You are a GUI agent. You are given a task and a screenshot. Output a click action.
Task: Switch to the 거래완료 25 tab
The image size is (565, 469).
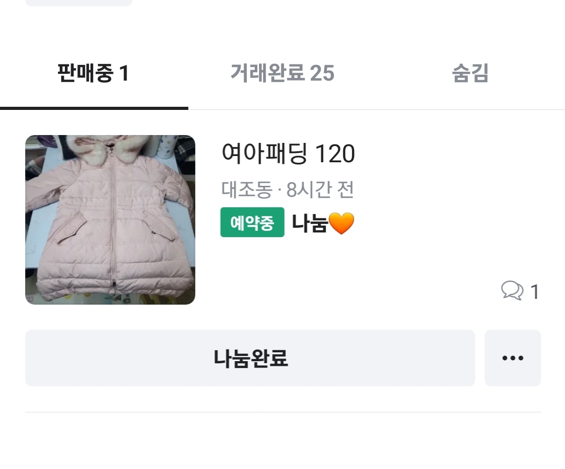pyautogui.click(x=282, y=73)
